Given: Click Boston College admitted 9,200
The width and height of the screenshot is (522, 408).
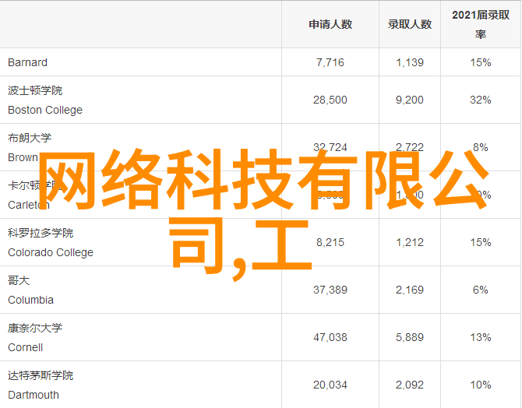Looking at the screenshot, I should pyautogui.click(x=410, y=100).
